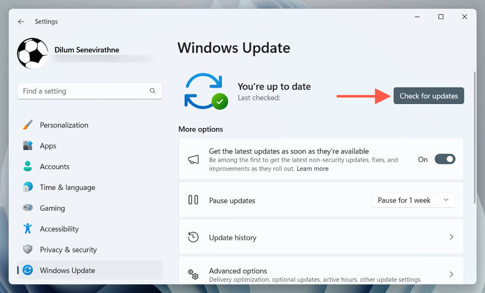The image size is (485, 293).
Task: Open the Learn more link
Action: point(313,169)
